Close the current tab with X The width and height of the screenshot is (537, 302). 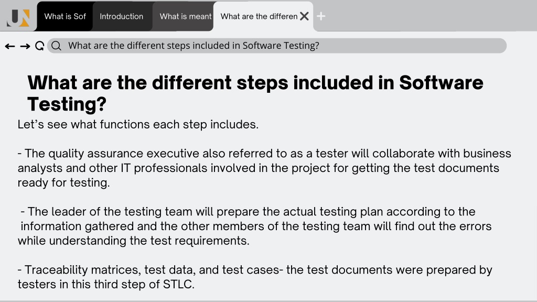304,16
